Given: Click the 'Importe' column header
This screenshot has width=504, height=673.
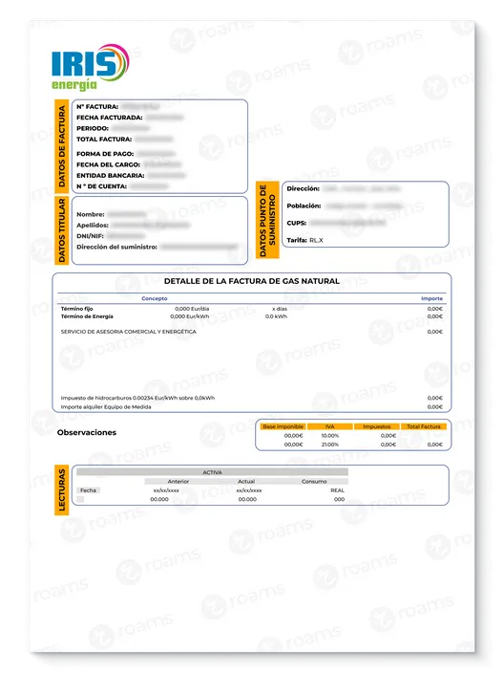Looking at the screenshot, I should [431, 298].
